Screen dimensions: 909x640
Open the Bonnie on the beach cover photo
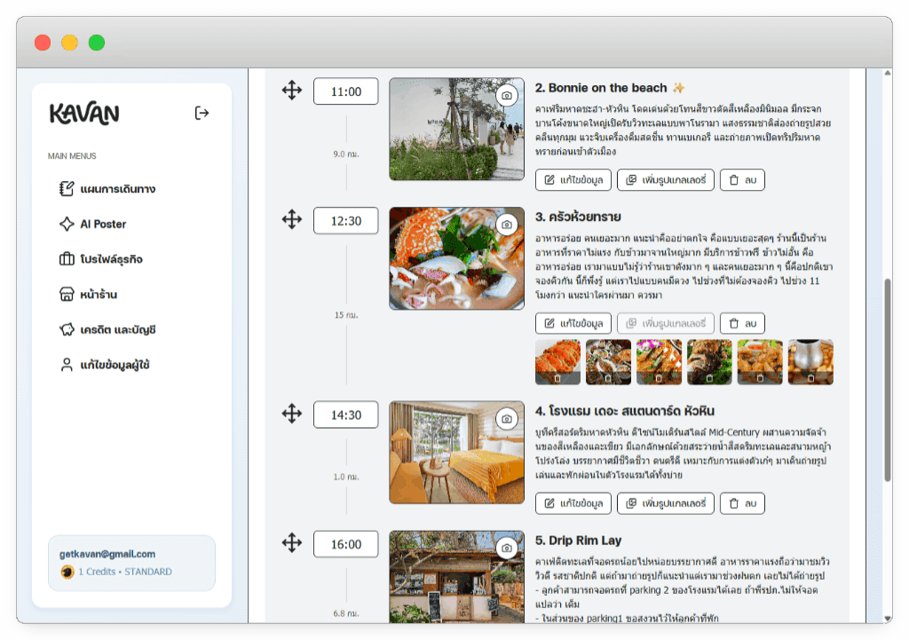457,130
